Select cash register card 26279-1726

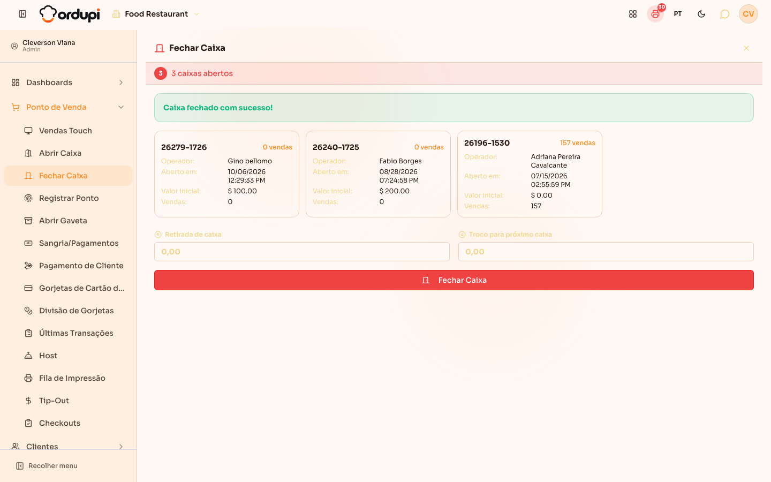(x=226, y=174)
